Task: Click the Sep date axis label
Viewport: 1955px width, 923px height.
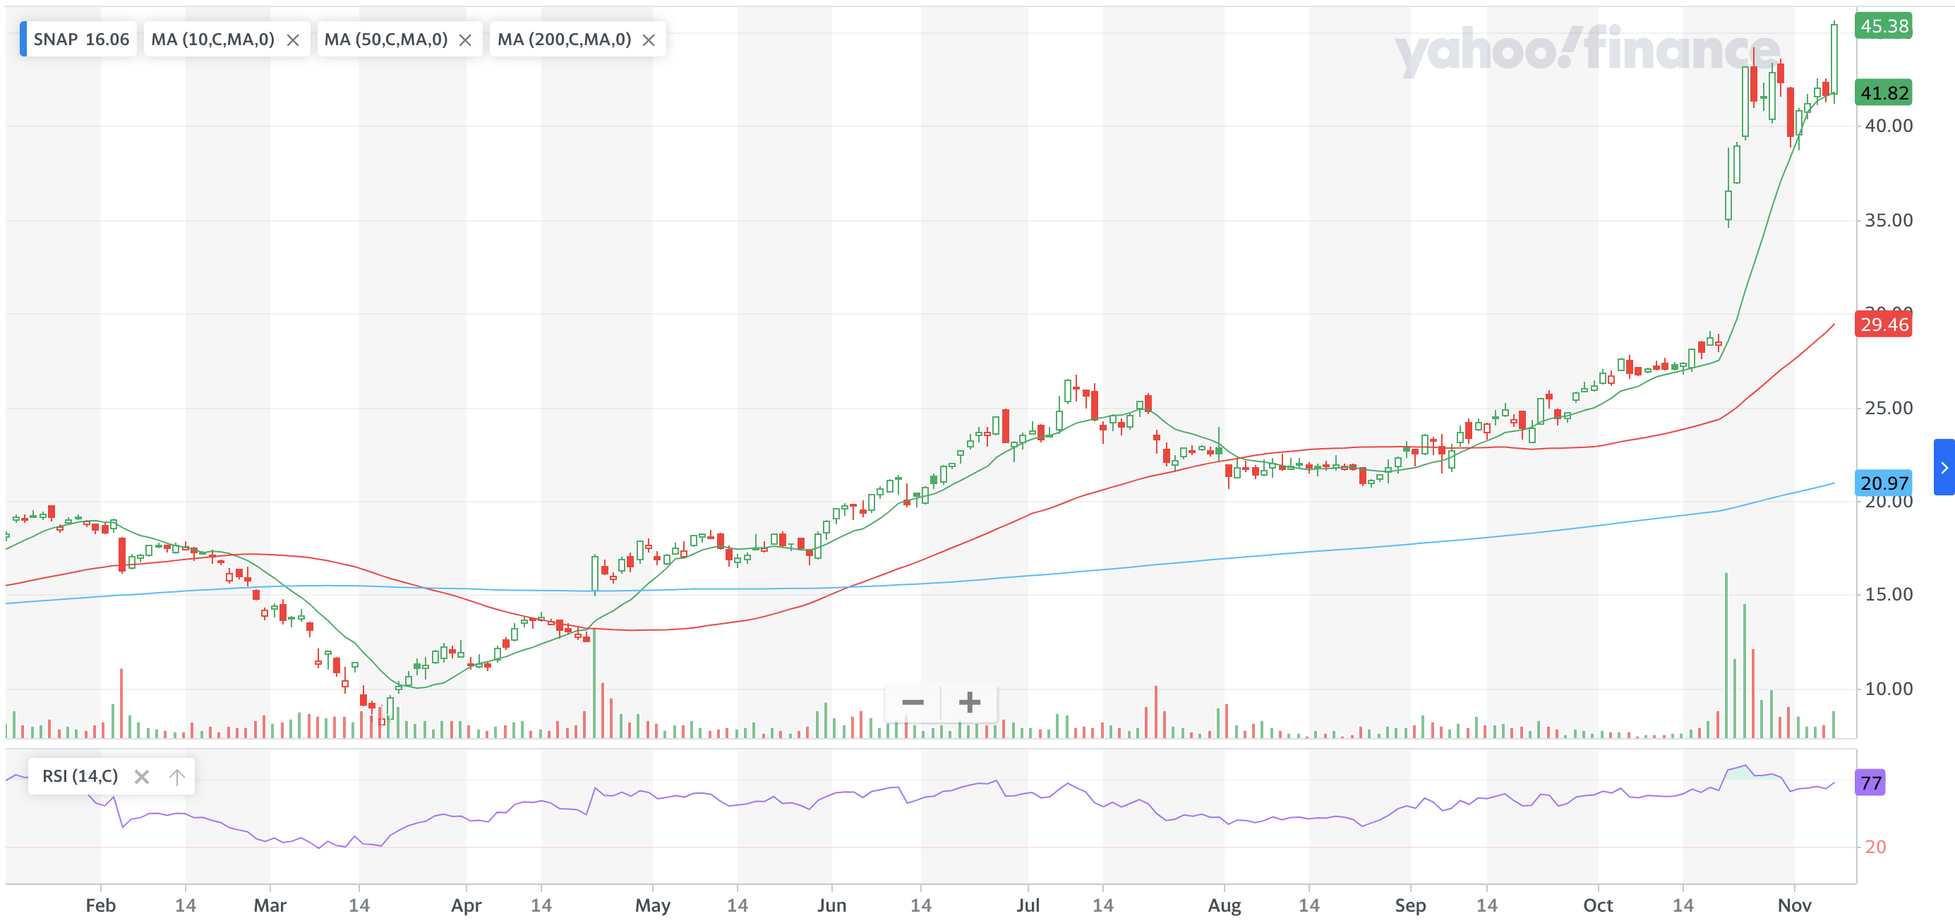Action: [x=1410, y=905]
